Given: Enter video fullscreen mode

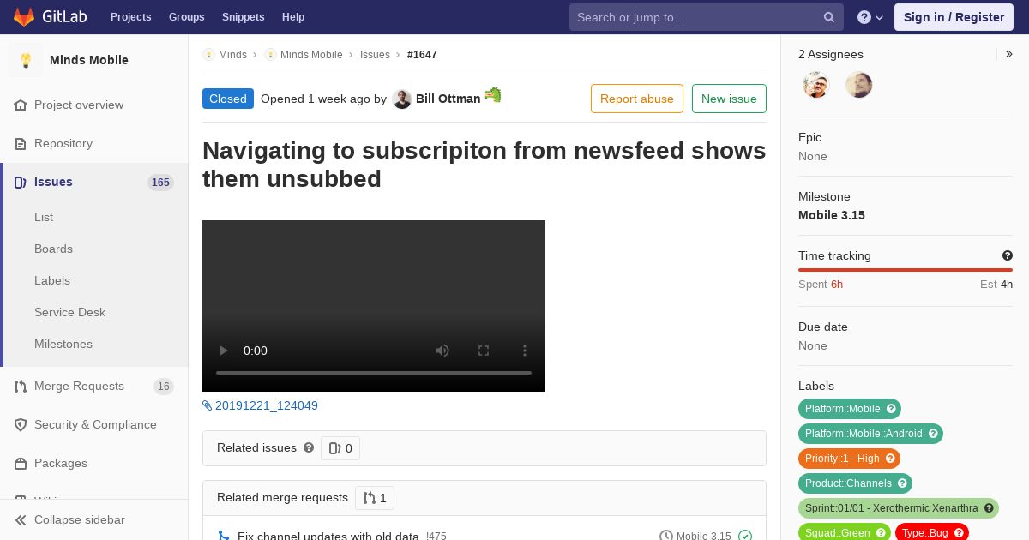Looking at the screenshot, I should point(484,351).
